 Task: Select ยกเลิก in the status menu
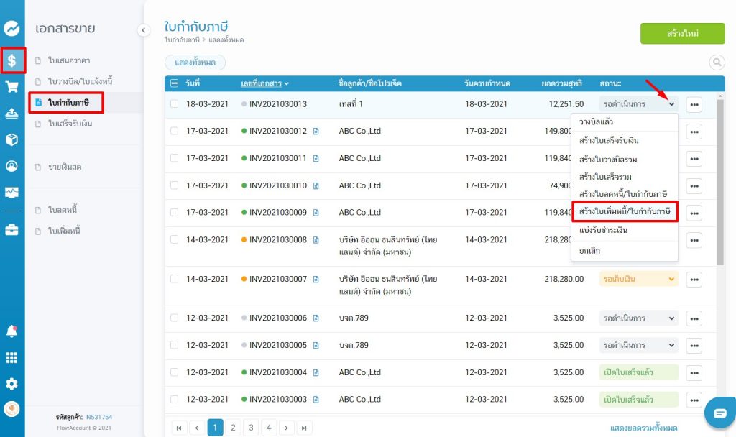click(x=589, y=250)
